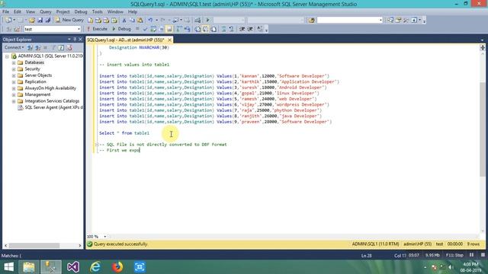The height and width of the screenshot is (274, 488).
Task: Toggle Results to File icon
Action: point(213,29)
